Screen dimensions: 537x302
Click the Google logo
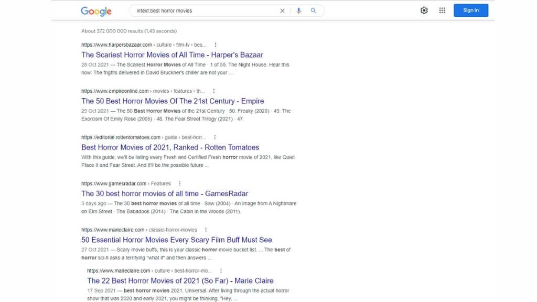(96, 12)
